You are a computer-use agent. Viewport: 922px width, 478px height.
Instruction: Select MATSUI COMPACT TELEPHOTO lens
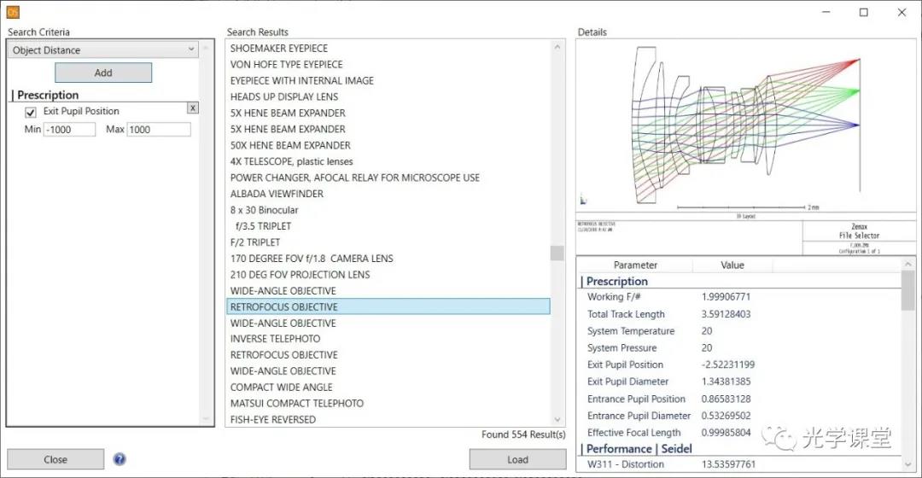297,404
